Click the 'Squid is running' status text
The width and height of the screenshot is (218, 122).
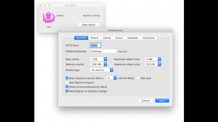(91, 16)
